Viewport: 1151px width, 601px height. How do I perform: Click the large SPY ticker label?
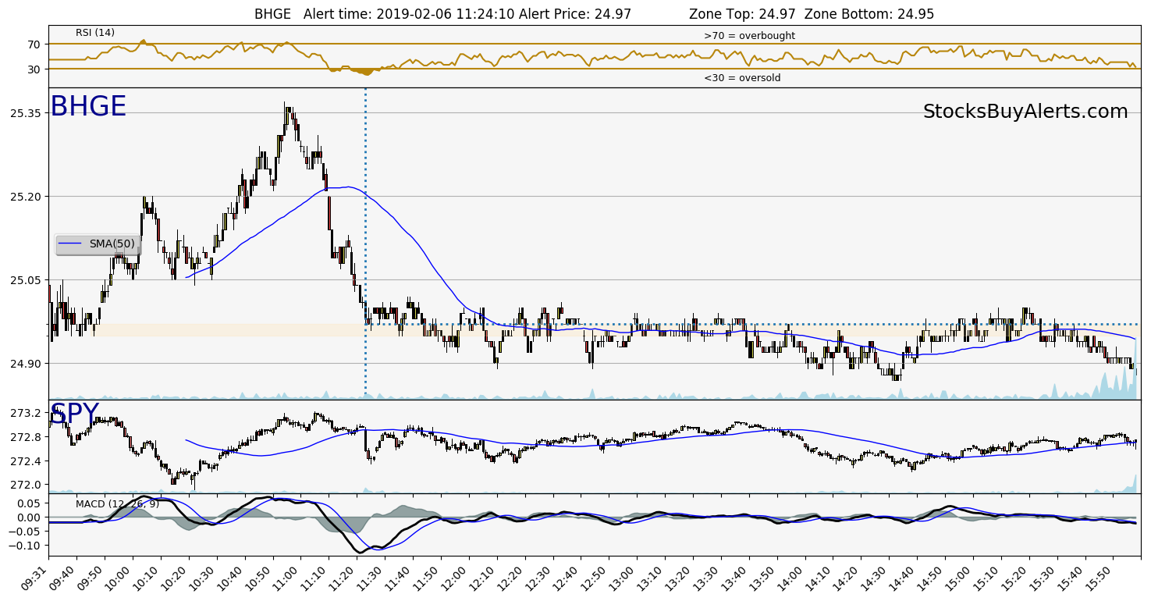(74, 414)
